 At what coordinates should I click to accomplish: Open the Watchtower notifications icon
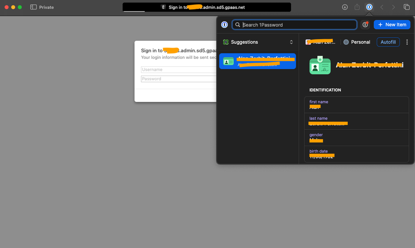pos(365,25)
